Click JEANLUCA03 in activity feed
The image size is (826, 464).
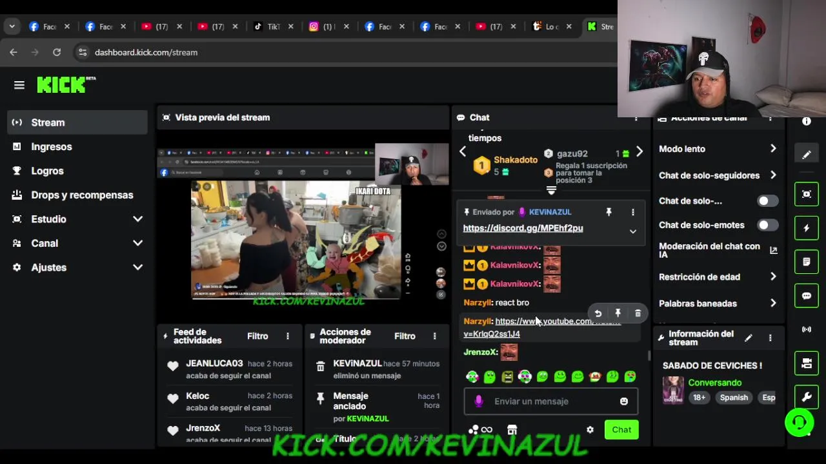(214, 363)
